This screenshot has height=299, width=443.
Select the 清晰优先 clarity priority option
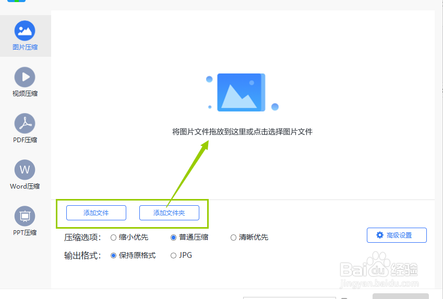click(249, 237)
